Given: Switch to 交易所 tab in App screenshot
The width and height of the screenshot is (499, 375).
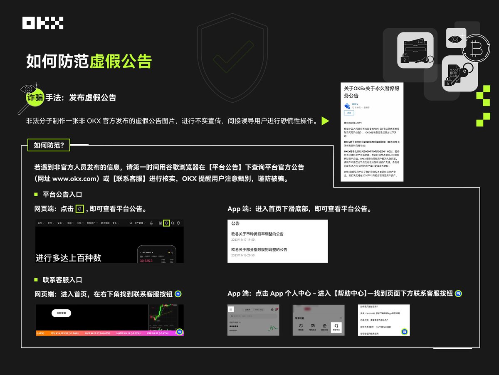Looking at the screenshot, I should (248, 310).
